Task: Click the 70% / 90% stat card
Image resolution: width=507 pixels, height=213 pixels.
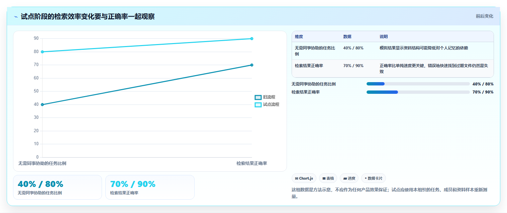Action: click(150, 187)
